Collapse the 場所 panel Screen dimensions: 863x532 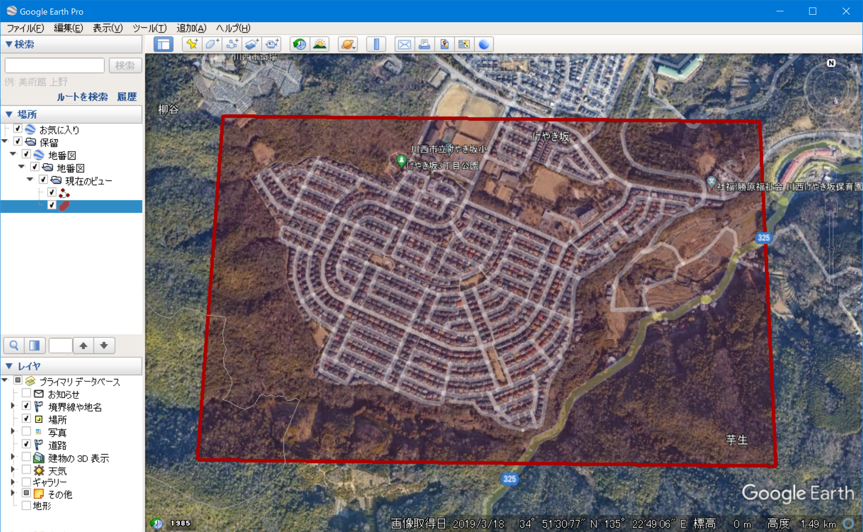pyautogui.click(x=9, y=114)
